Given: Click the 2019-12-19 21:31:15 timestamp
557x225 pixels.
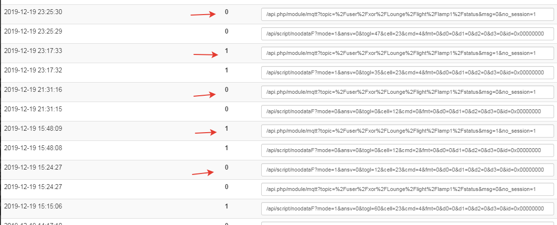Looking at the screenshot, I should 33,109.
